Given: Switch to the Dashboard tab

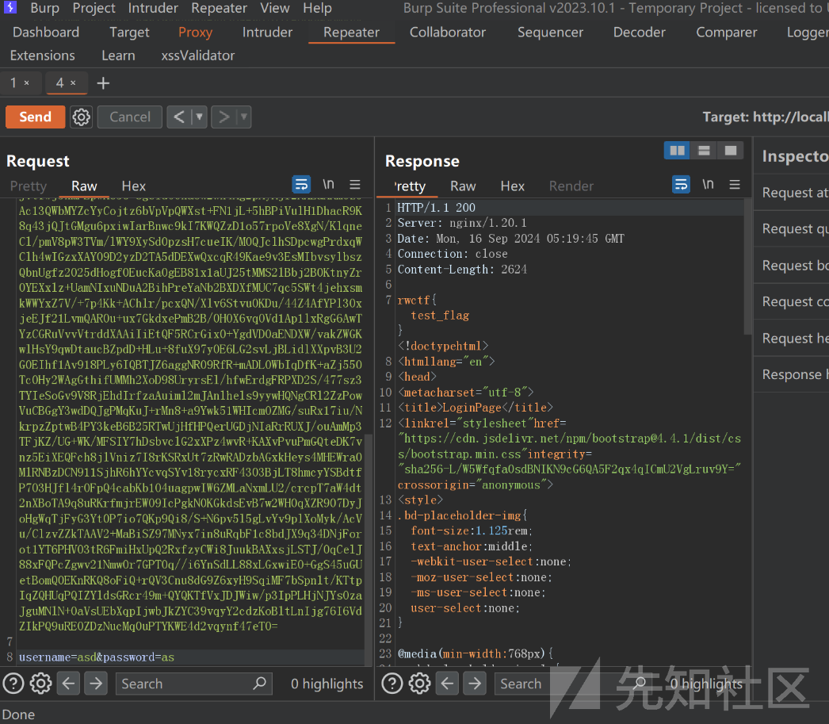Looking at the screenshot, I should [46, 33].
